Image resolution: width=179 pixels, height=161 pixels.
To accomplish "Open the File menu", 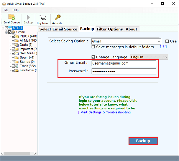I will tap(6, 10).
